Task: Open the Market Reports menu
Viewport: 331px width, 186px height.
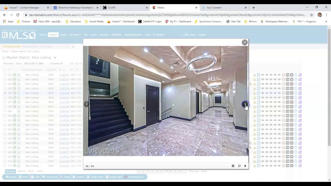Action: 133,35
